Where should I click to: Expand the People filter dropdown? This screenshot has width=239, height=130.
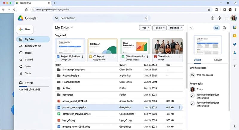coord(160,28)
